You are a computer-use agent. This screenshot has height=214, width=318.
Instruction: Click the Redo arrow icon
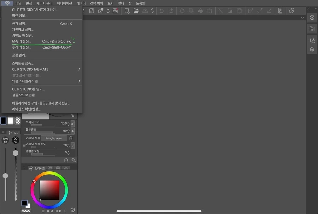[171, 11]
